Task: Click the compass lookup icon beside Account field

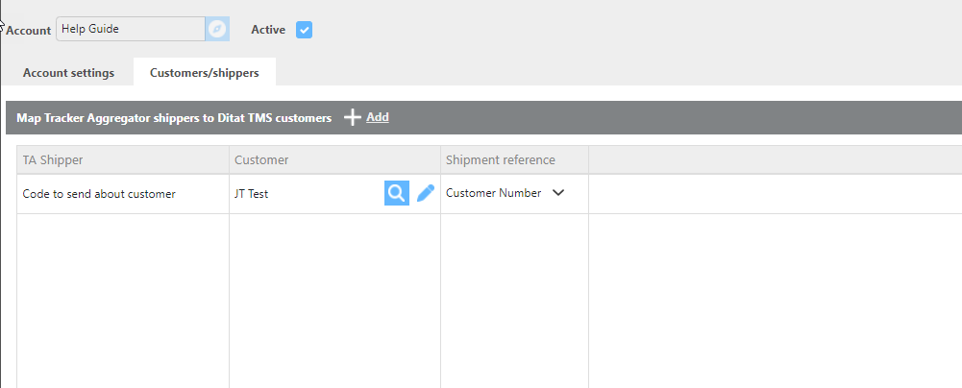Action: 217,29
